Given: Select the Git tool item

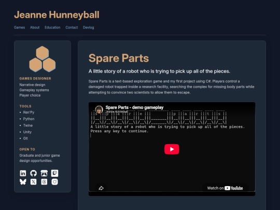Looking at the screenshot, I should pos(25,138).
